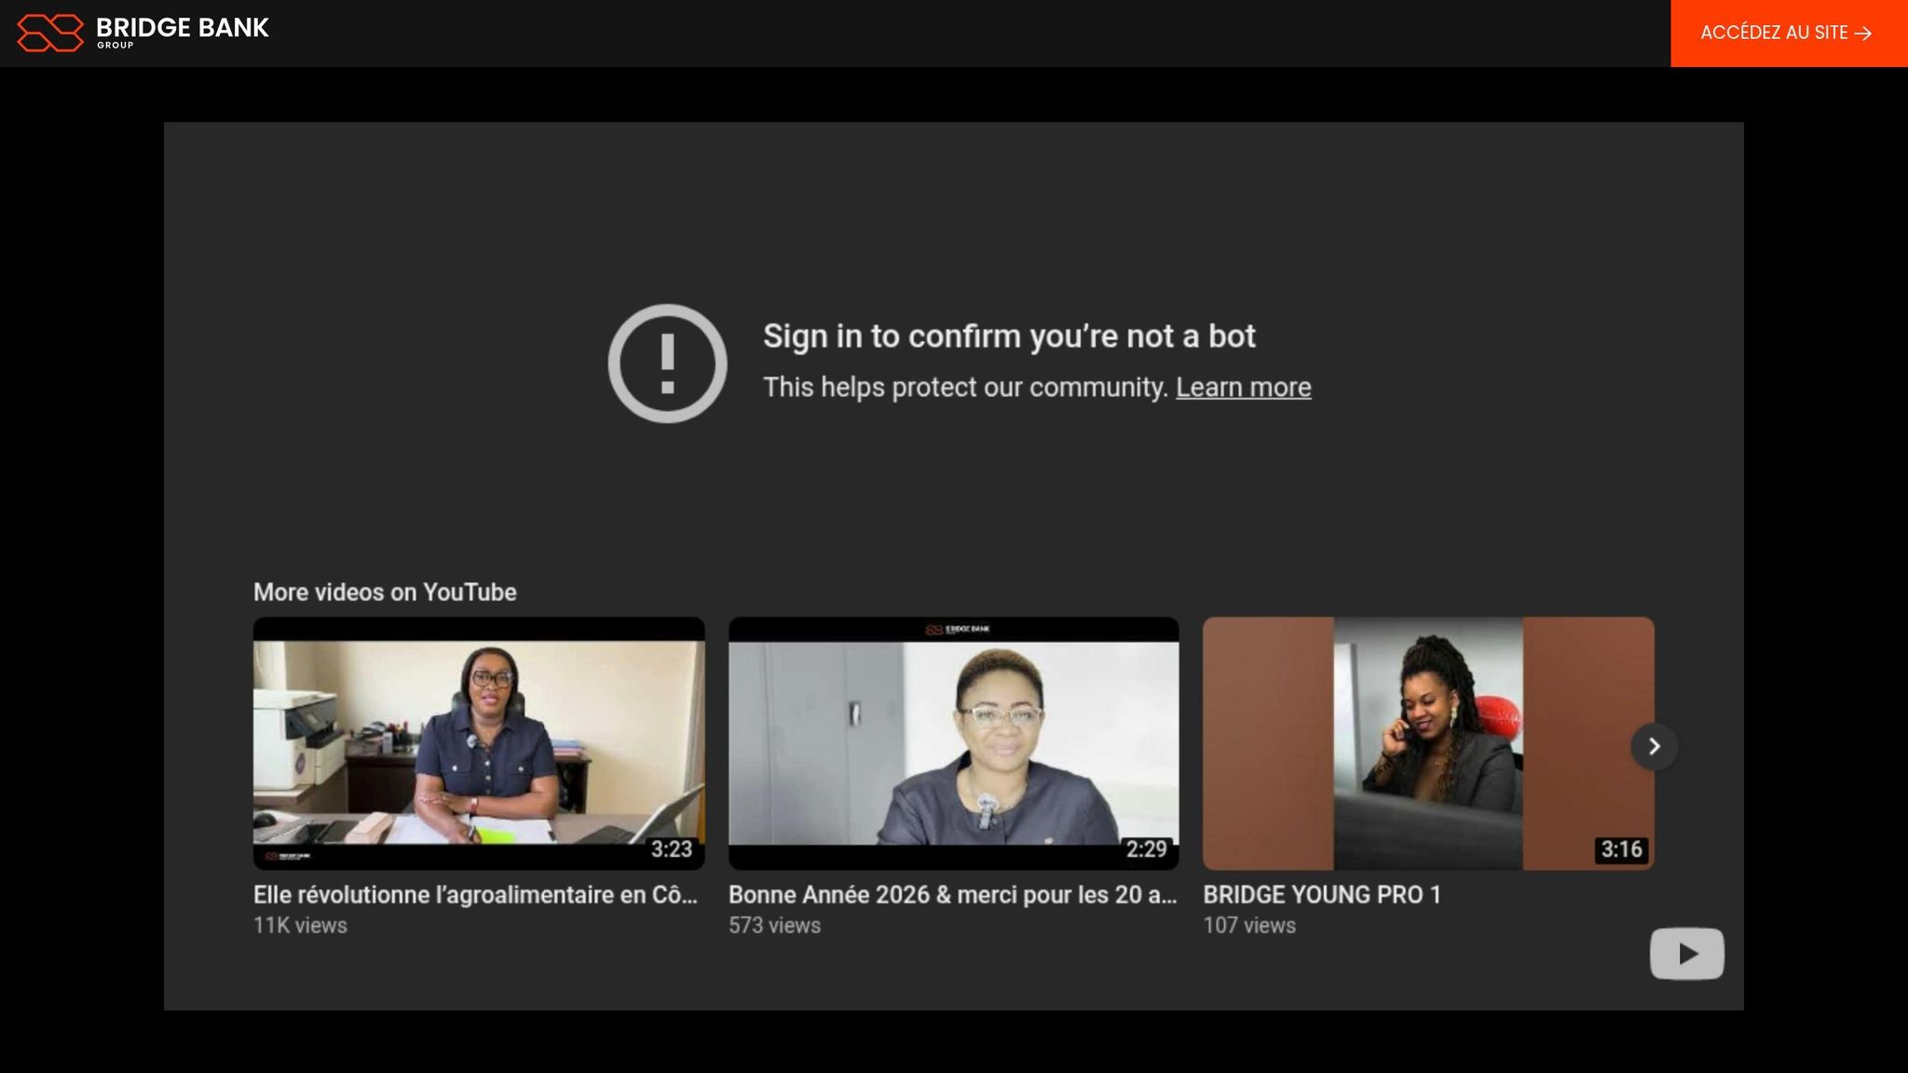Click the arrow in the Accédez au site button
This screenshot has width=1908, height=1073.
pos(1863,34)
